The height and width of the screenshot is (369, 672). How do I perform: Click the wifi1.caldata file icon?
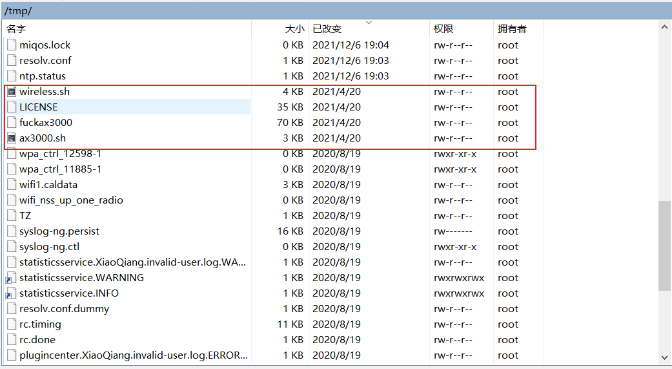[12, 185]
